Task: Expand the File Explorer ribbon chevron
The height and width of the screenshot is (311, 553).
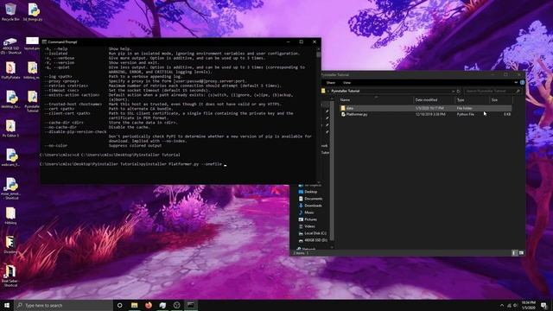Action: point(516,83)
